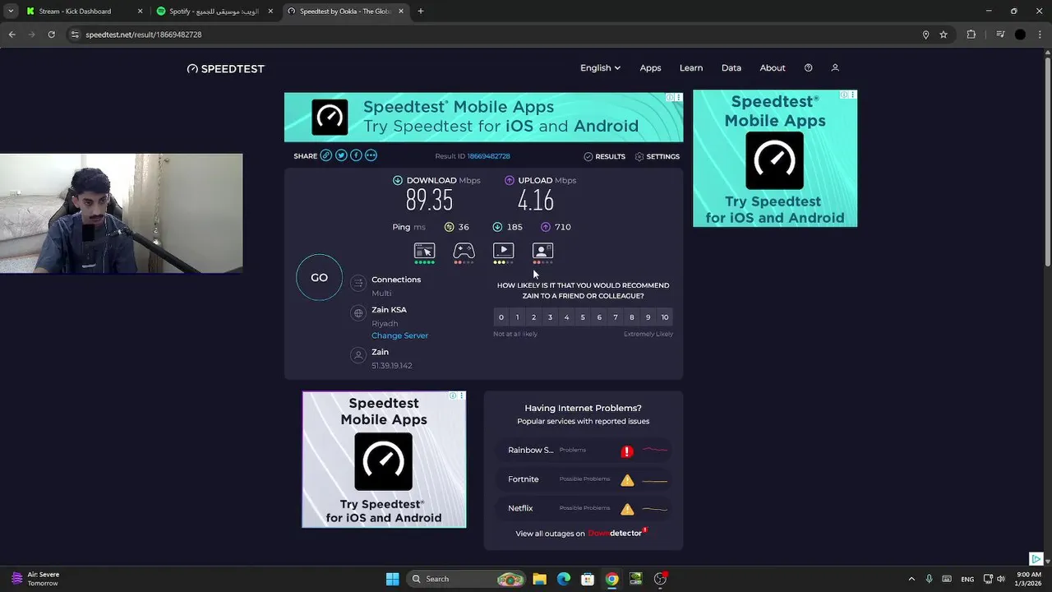Click the gaming experience controller icon
The width and height of the screenshot is (1052, 592).
(x=464, y=251)
